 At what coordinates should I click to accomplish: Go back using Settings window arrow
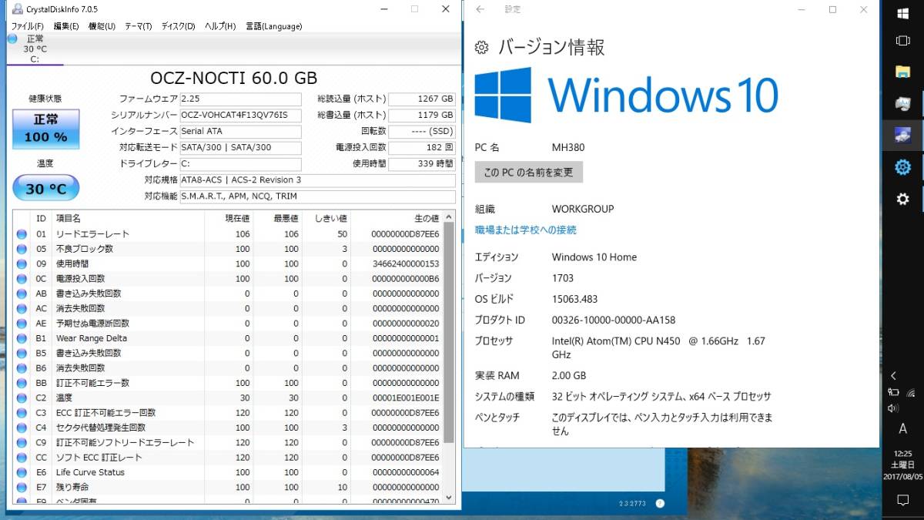pyautogui.click(x=480, y=9)
